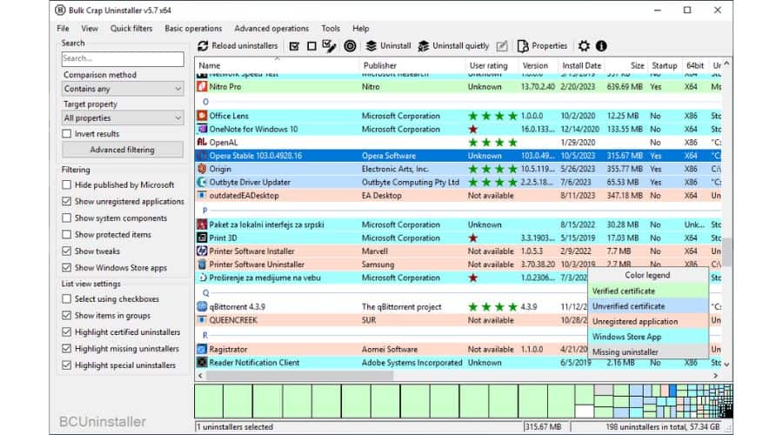Click the target crosshair toolbar icon
The image size is (783, 435).
350,46
